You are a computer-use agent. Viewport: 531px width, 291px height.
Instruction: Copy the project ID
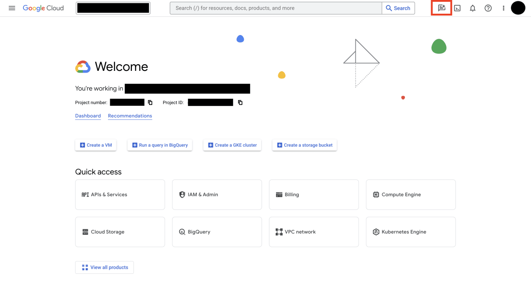pos(240,102)
